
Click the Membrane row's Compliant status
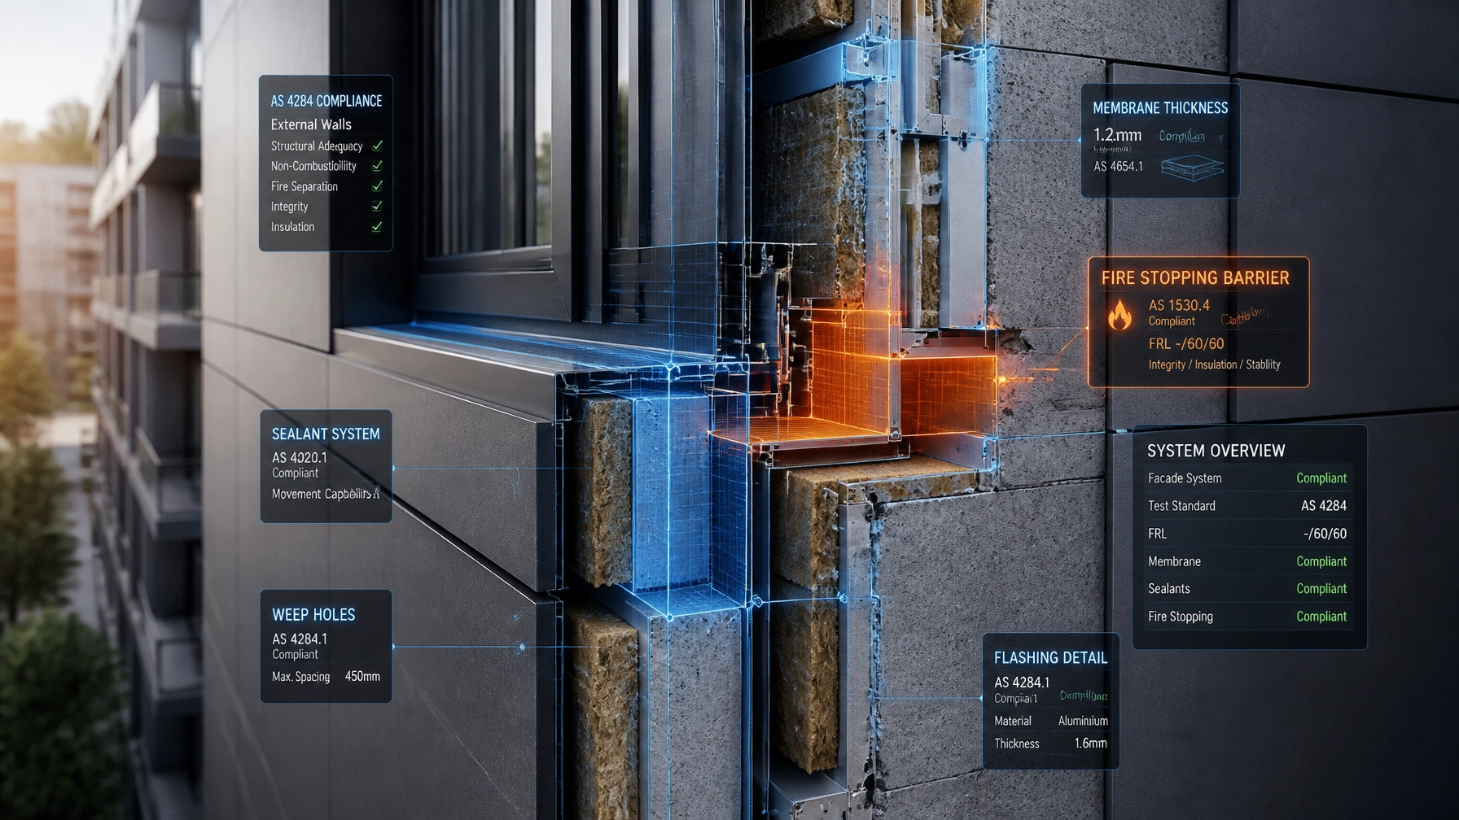tap(1321, 561)
